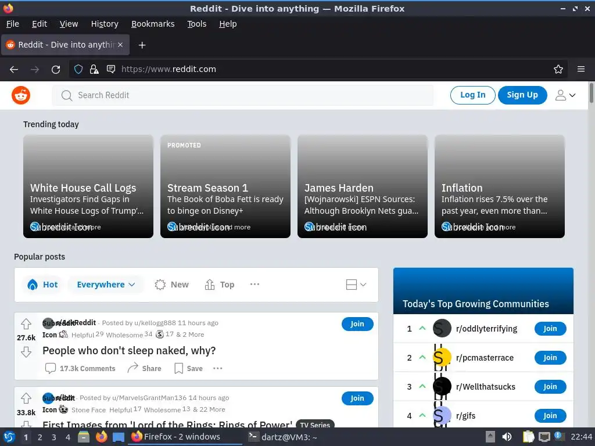This screenshot has height=446, width=595.
Task: Open the user account dropdown
Action: tap(565, 95)
